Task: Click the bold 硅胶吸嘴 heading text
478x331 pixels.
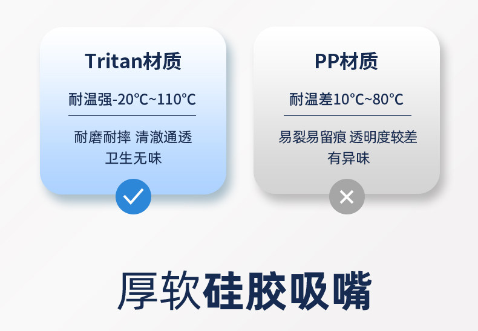Action: tap(287, 292)
